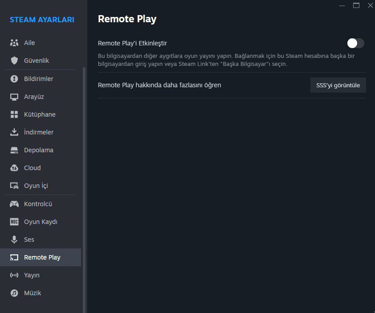This screenshot has width=375, height=313.
Task: Go to Müzik settings
Action: (32, 293)
